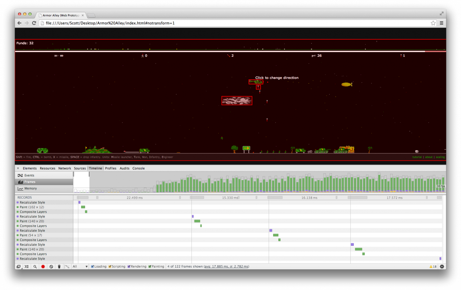Click the helicopter lives infinity indicator

tap(59, 56)
